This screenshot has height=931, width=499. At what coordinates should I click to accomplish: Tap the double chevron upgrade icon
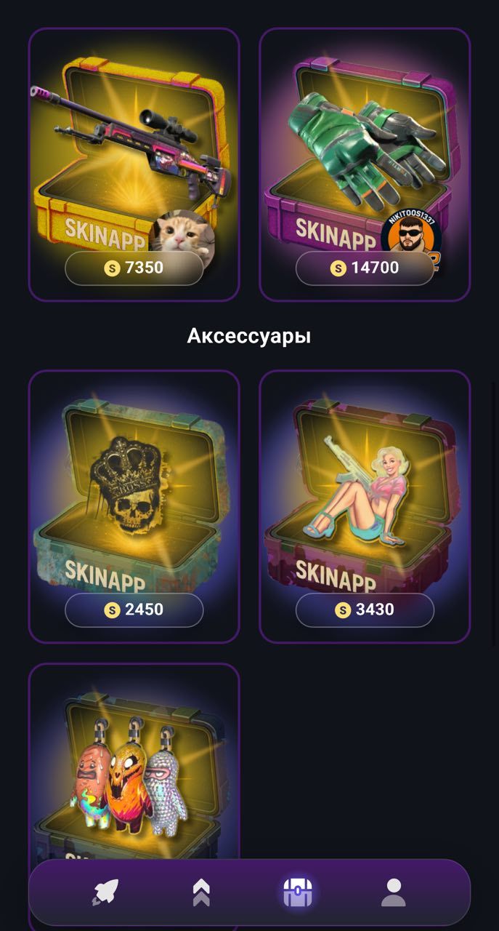(x=201, y=892)
